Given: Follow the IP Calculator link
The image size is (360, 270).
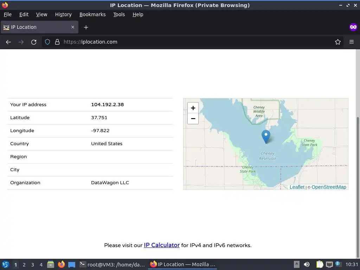Looking at the screenshot, I should click(x=162, y=245).
